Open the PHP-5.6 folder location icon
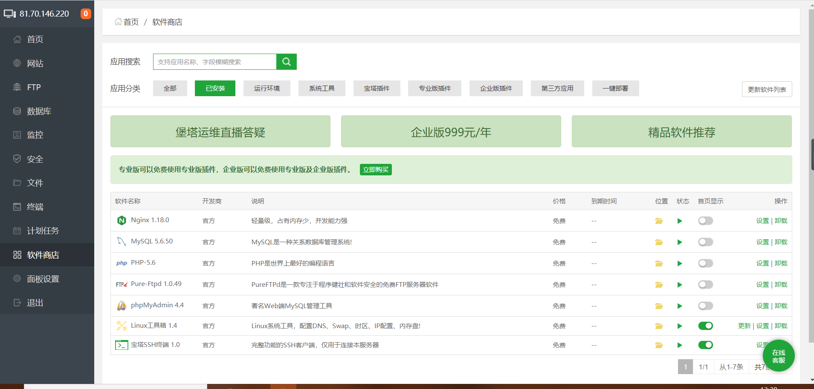The height and width of the screenshot is (389, 814). pyautogui.click(x=659, y=263)
